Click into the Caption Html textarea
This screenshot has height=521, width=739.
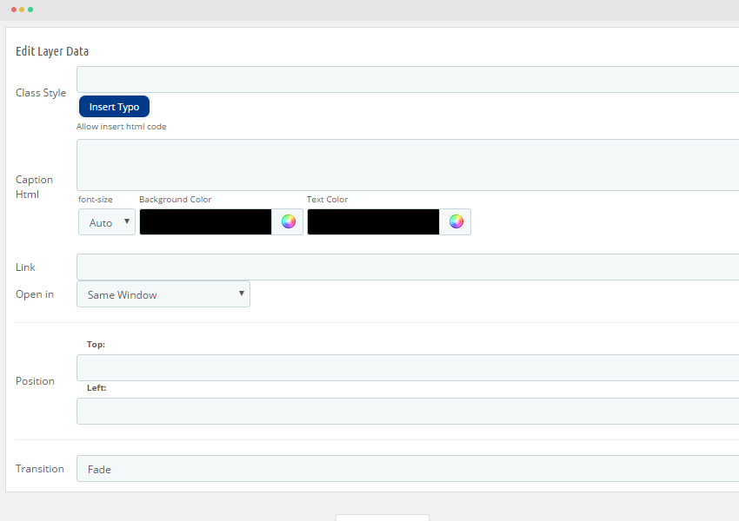(x=408, y=165)
